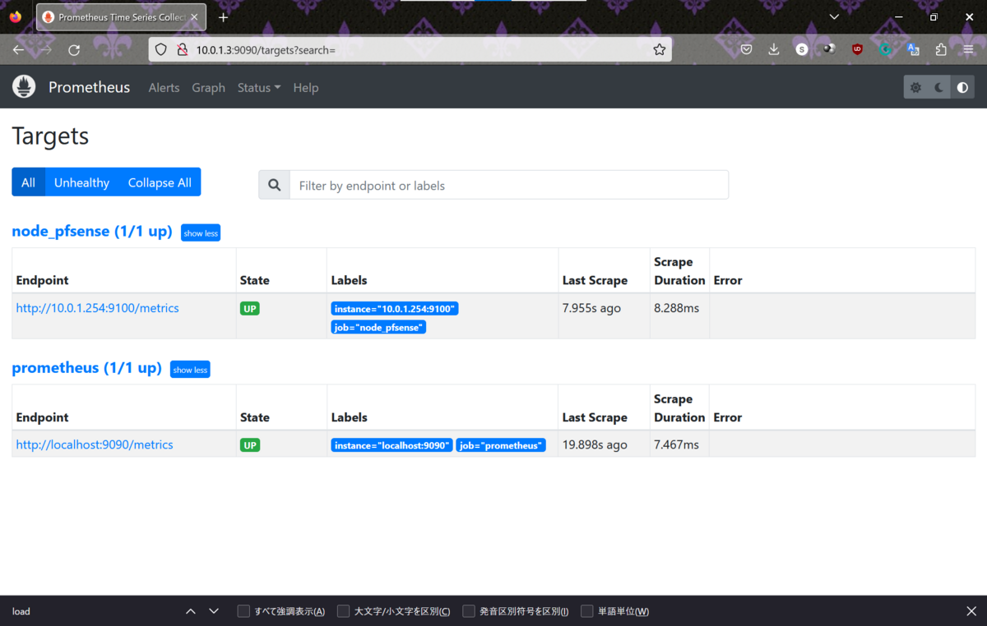
Task: Check the 単語単位 whole-words checkbox
Action: [x=587, y=610]
